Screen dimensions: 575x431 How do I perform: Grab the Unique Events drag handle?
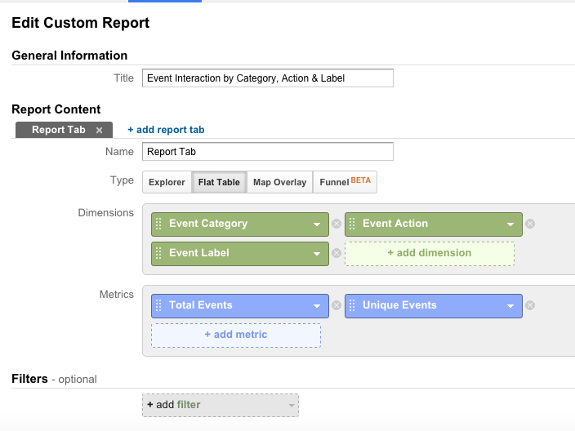pos(352,305)
